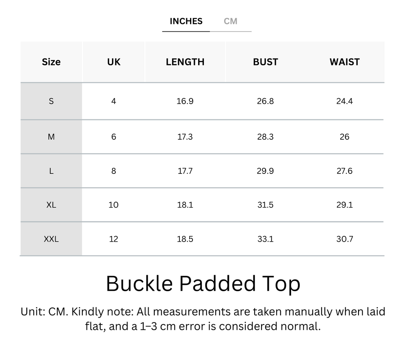Click the UK column header
The image size is (406, 353).
[x=114, y=62]
